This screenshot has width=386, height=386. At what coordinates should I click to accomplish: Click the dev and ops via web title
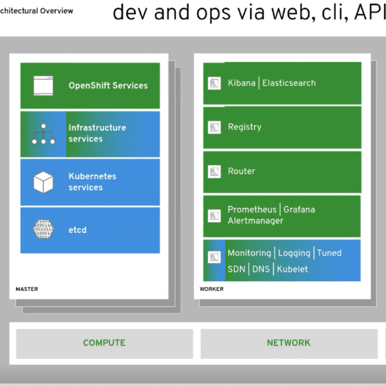point(249,13)
